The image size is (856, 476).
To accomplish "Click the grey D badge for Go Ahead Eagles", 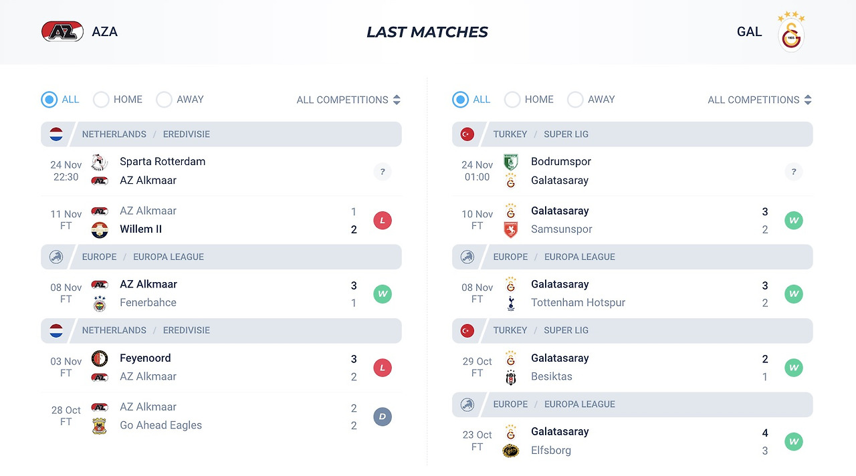I will pyautogui.click(x=383, y=417).
